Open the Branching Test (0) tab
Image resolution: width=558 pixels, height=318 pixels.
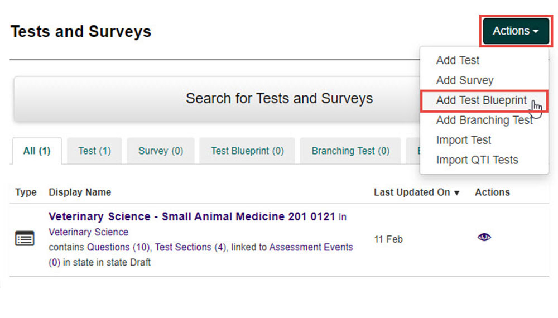(x=350, y=151)
